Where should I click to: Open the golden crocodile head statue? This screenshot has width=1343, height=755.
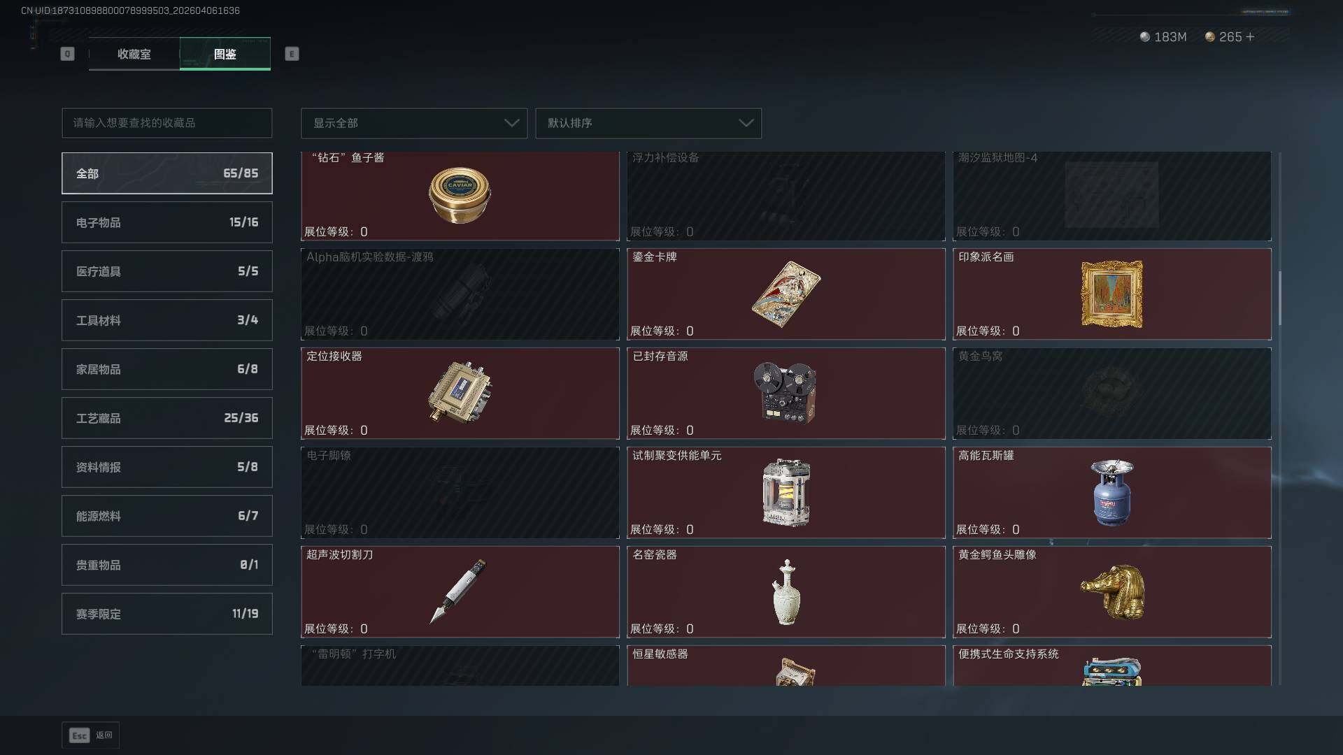pos(1113,592)
